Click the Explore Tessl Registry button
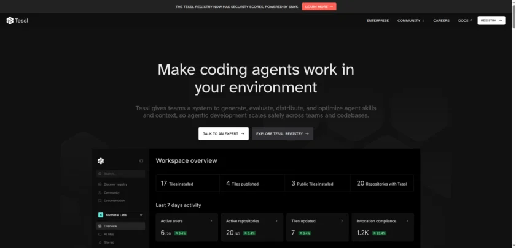The image size is (516, 248). (282, 133)
